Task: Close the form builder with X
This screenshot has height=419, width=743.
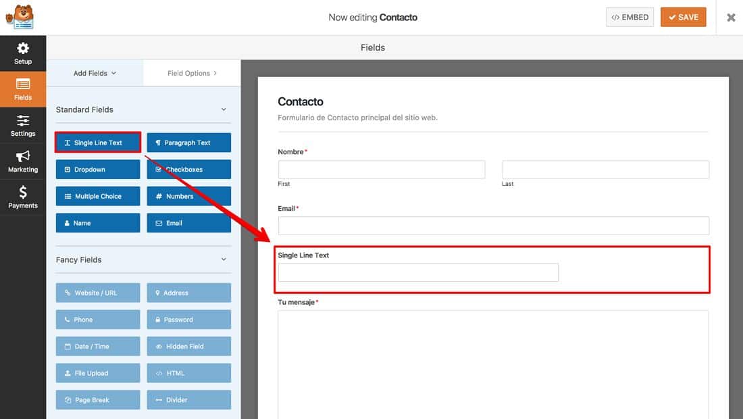Action: tap(731, 18)
